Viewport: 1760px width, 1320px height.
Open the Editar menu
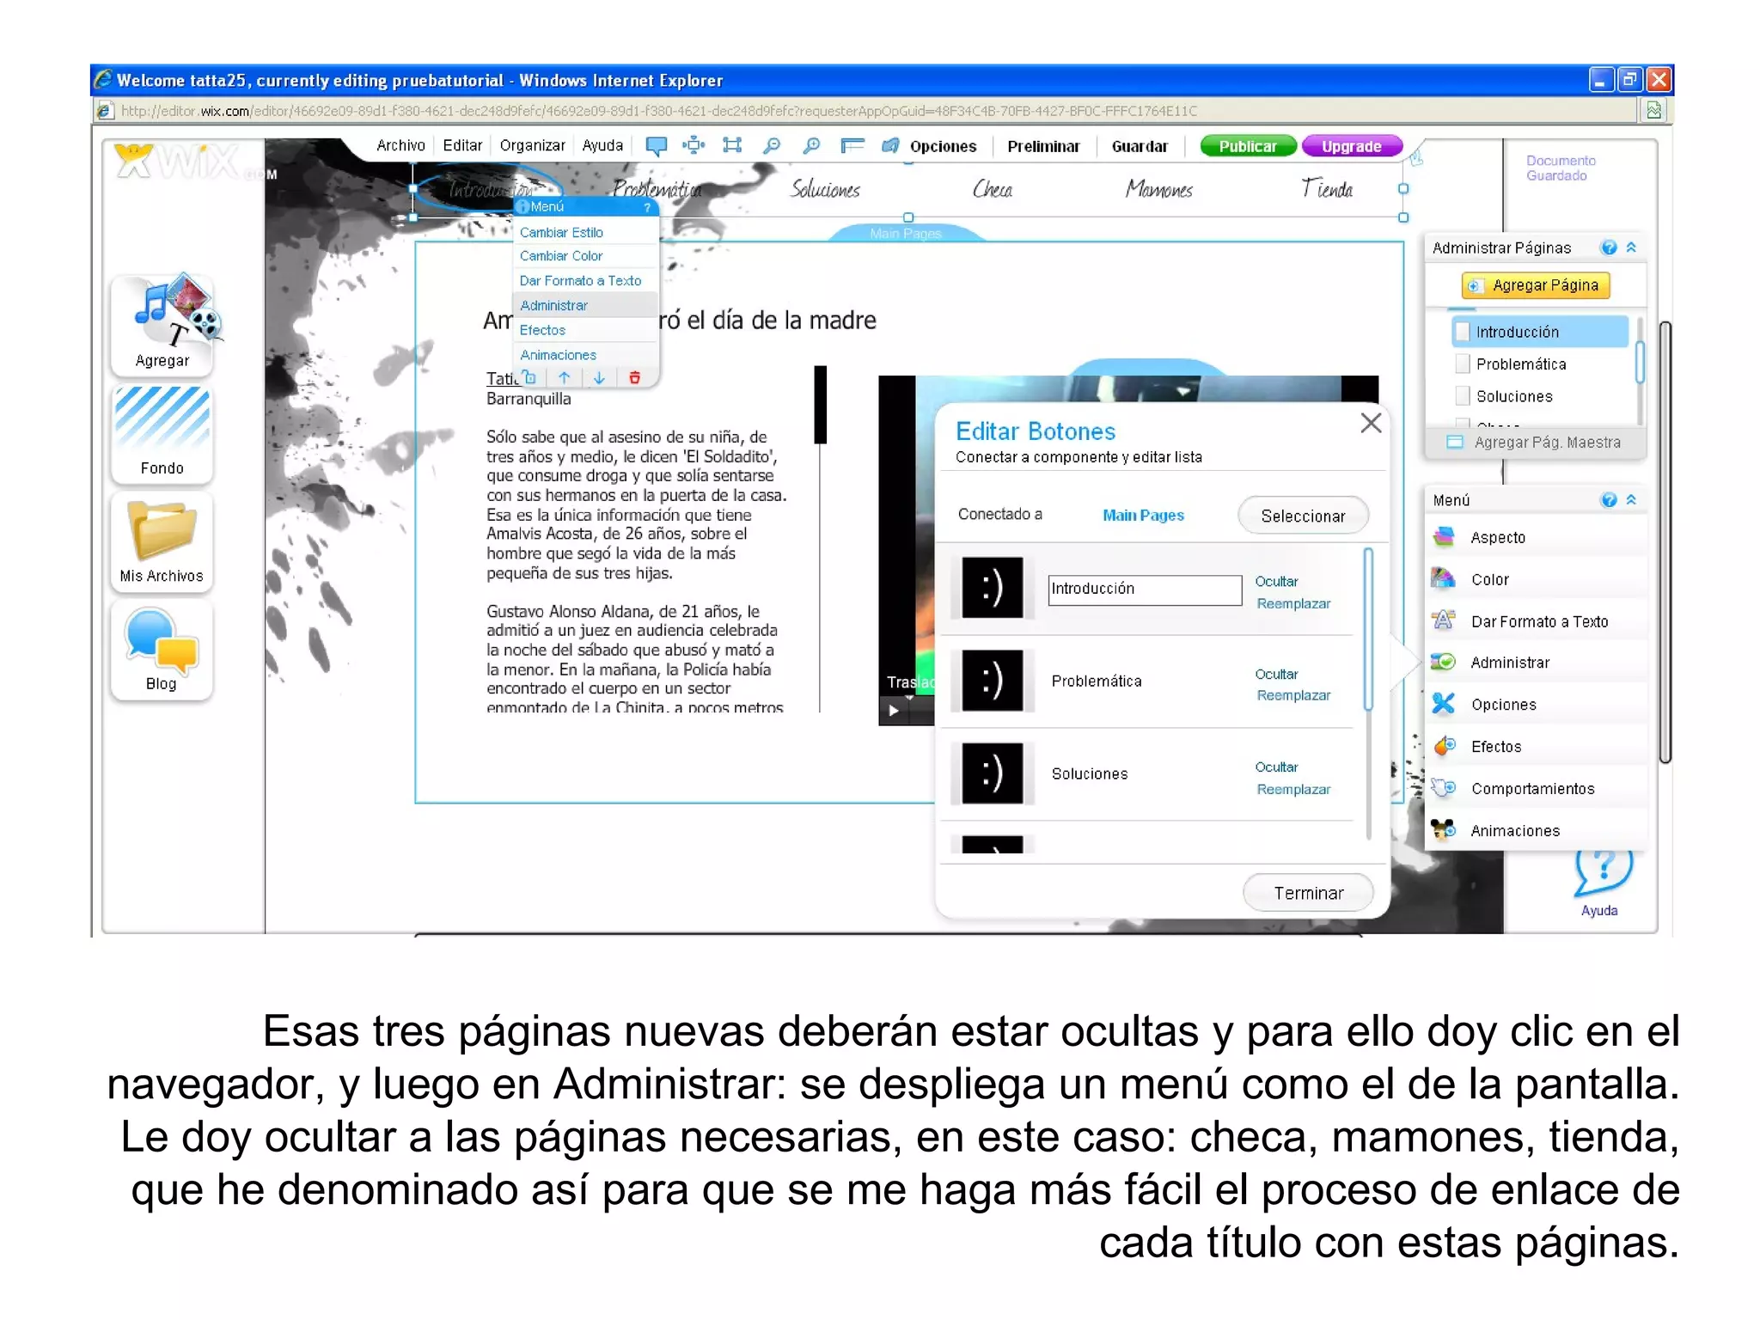click(x=462, y=145)
